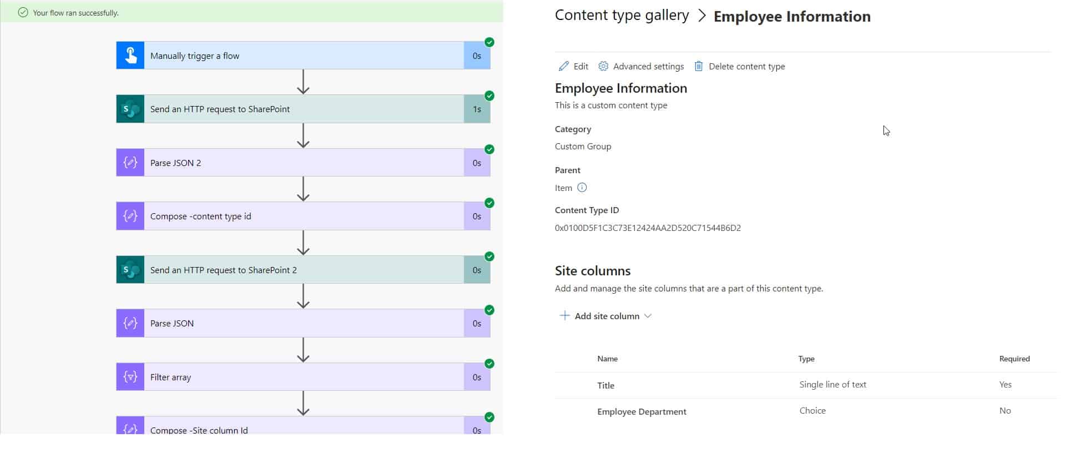
Task: Click the No required cell for Employee Department
Action: 1005,410
